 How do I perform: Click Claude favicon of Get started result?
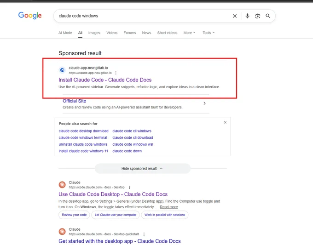click(62, 232)
